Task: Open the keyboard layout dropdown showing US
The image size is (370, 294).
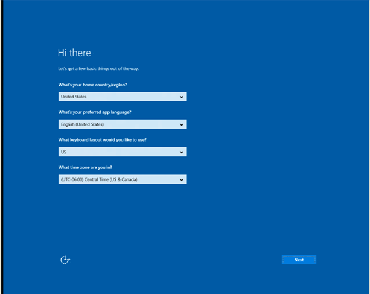Action: [123, 152]
